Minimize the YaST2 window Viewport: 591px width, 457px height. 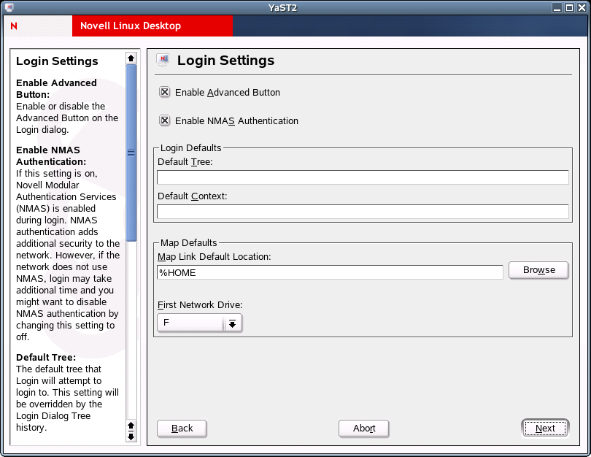[557, 7]
